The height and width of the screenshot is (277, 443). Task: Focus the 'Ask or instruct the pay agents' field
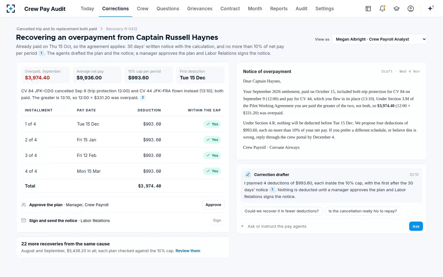click(326, 226)
